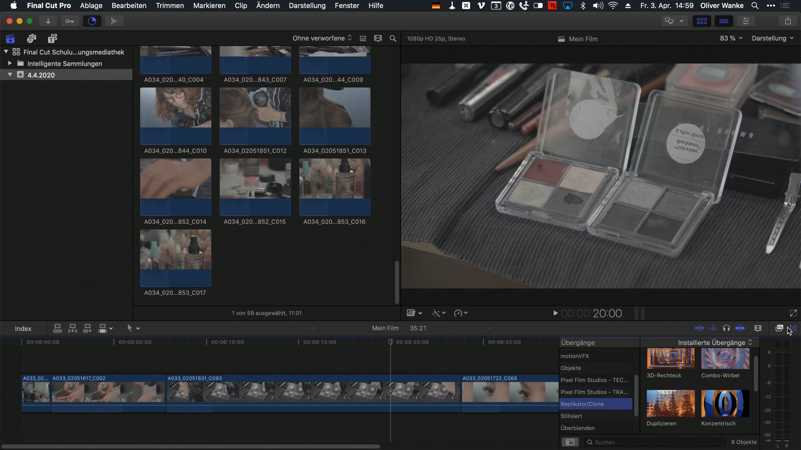The width and height of the screenshot is (801, 450).
Task: Open the share export button
Action: pyautogui.click(x=788, y=21)
